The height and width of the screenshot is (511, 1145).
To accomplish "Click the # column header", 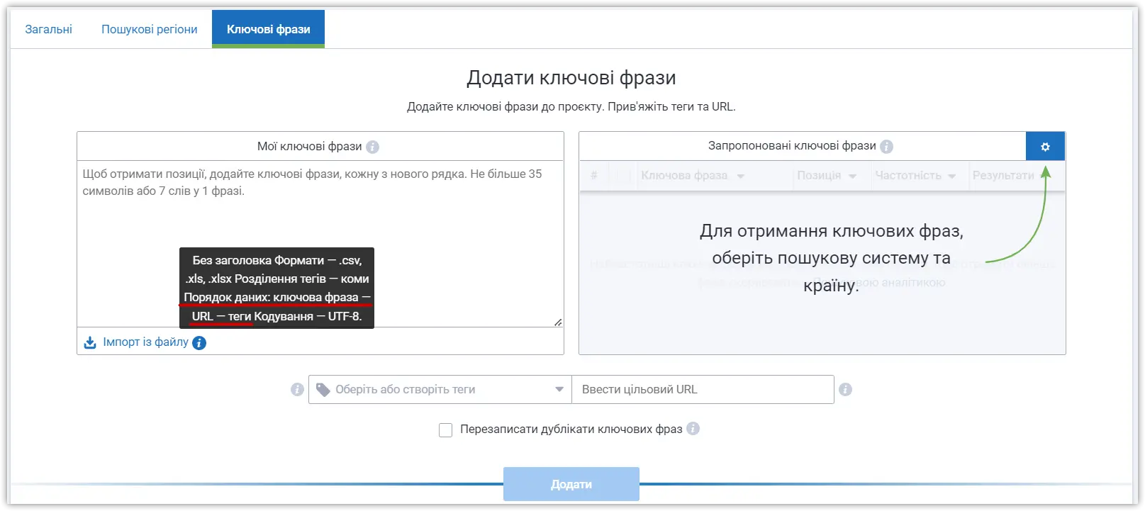I will click(x=594, y=175).
